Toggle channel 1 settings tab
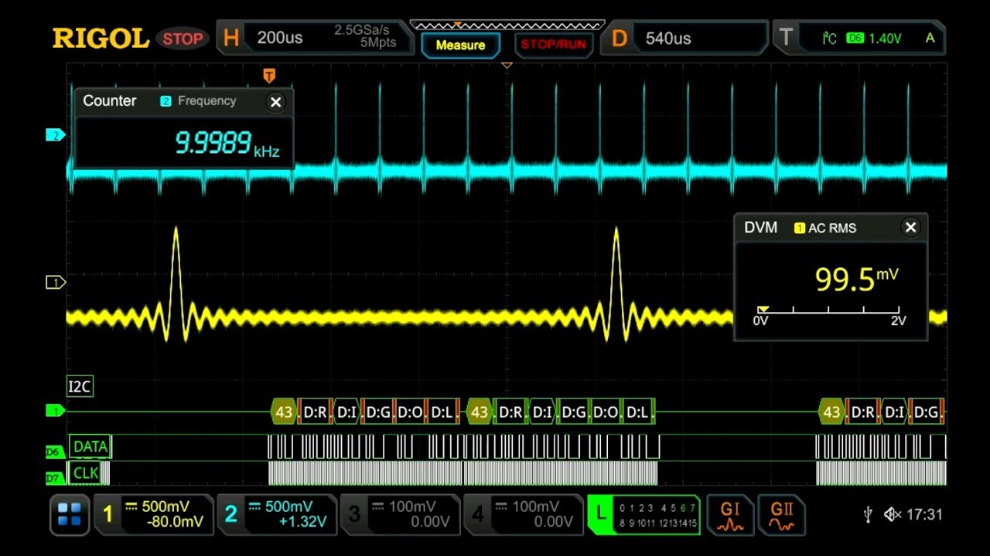The height and width of the screenshot is (556, 990). [x=153, y=515]
